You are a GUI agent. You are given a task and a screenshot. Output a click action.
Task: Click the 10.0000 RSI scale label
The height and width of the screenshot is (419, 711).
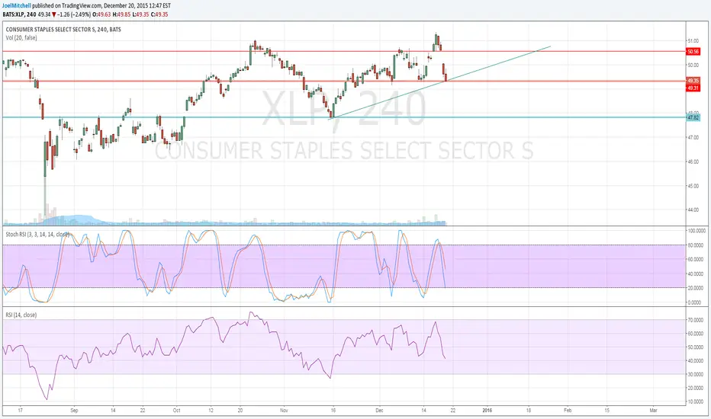click(x=696, y=401)
